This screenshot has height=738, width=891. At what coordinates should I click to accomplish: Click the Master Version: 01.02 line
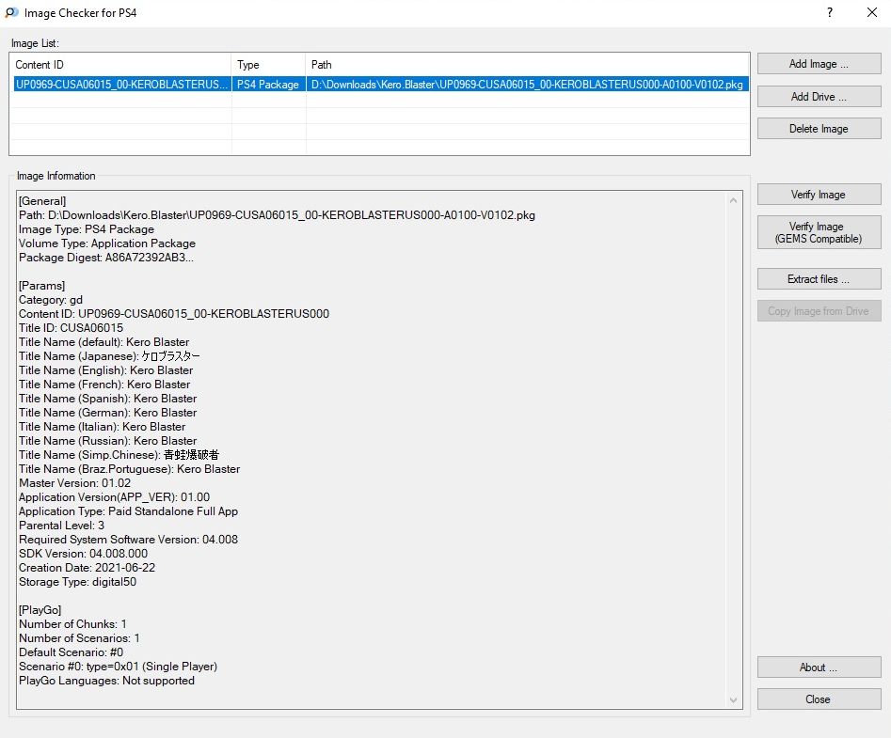[x=75, y=483]
